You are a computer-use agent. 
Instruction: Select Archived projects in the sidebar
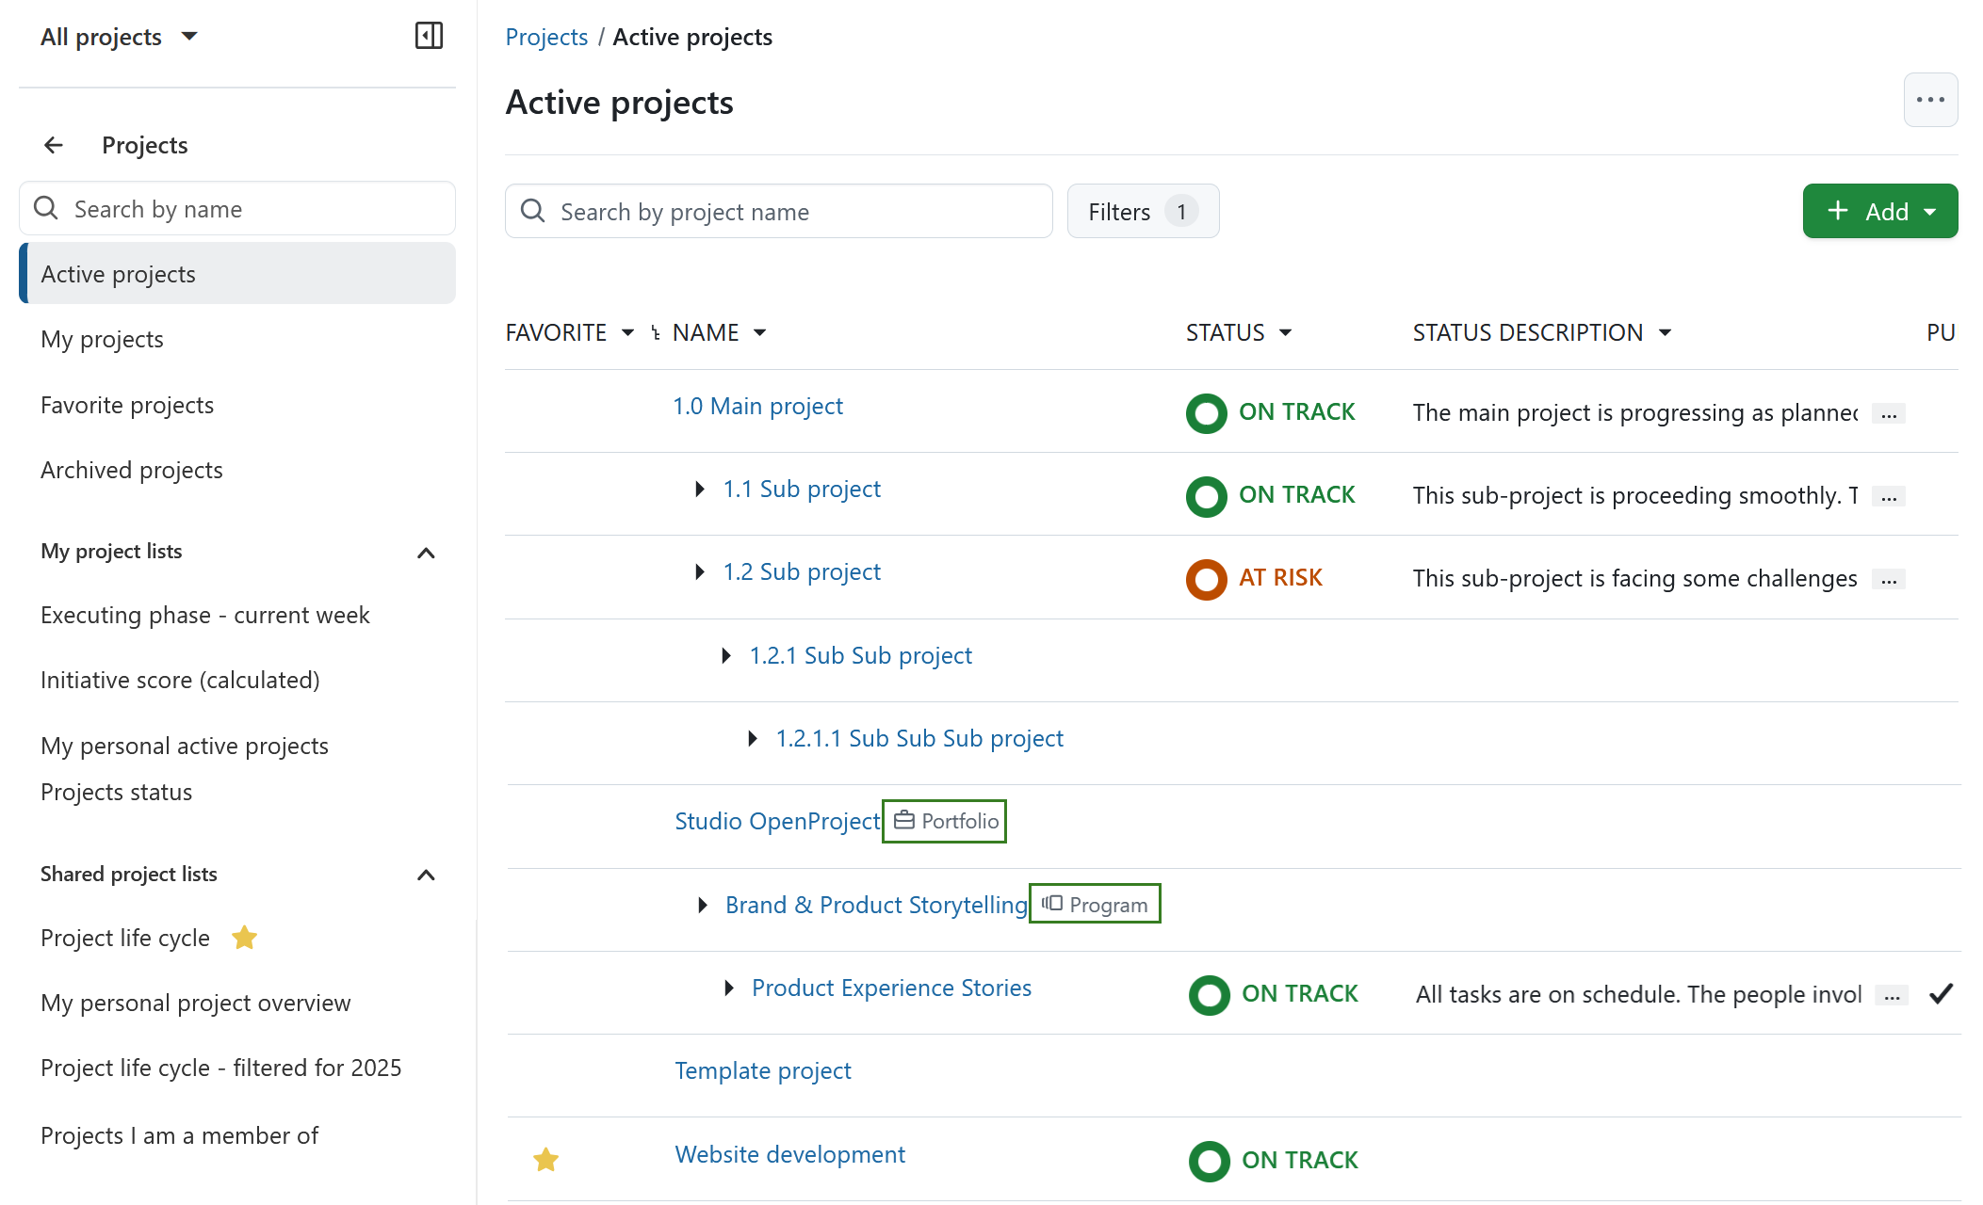tap(131, 469)
